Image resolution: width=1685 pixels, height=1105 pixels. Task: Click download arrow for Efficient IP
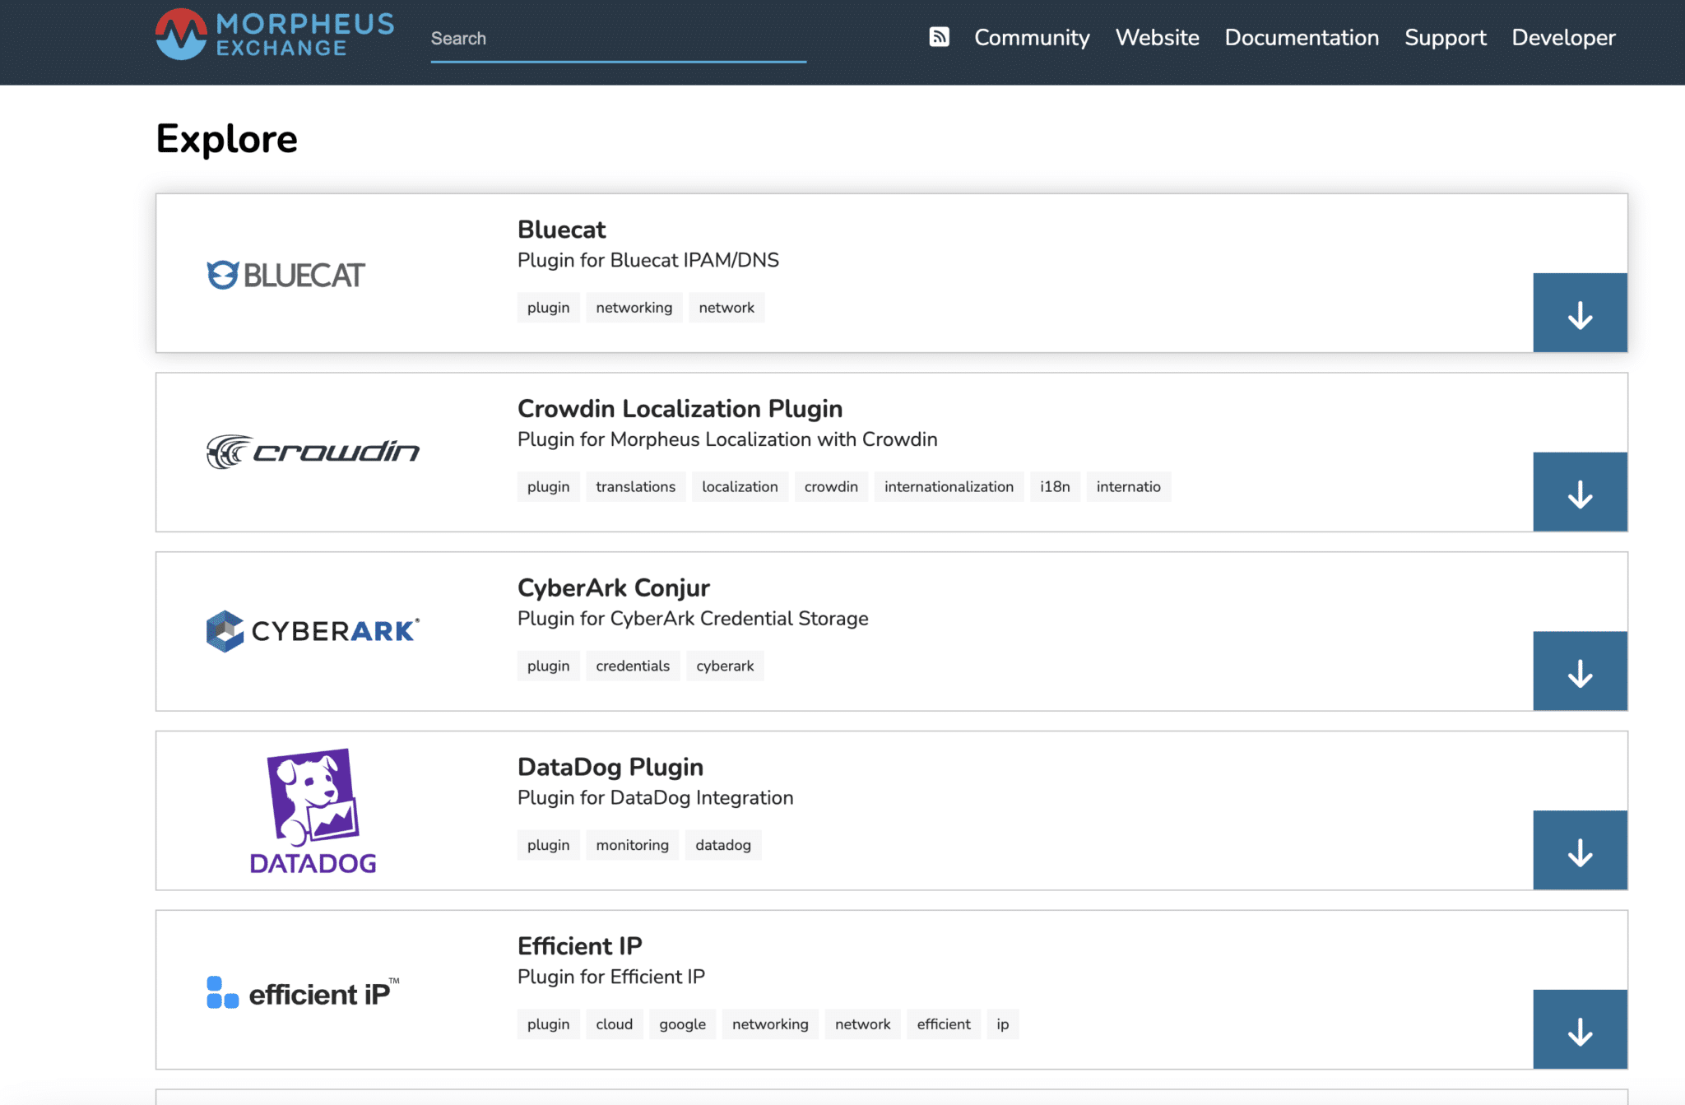(1579, 1030)
